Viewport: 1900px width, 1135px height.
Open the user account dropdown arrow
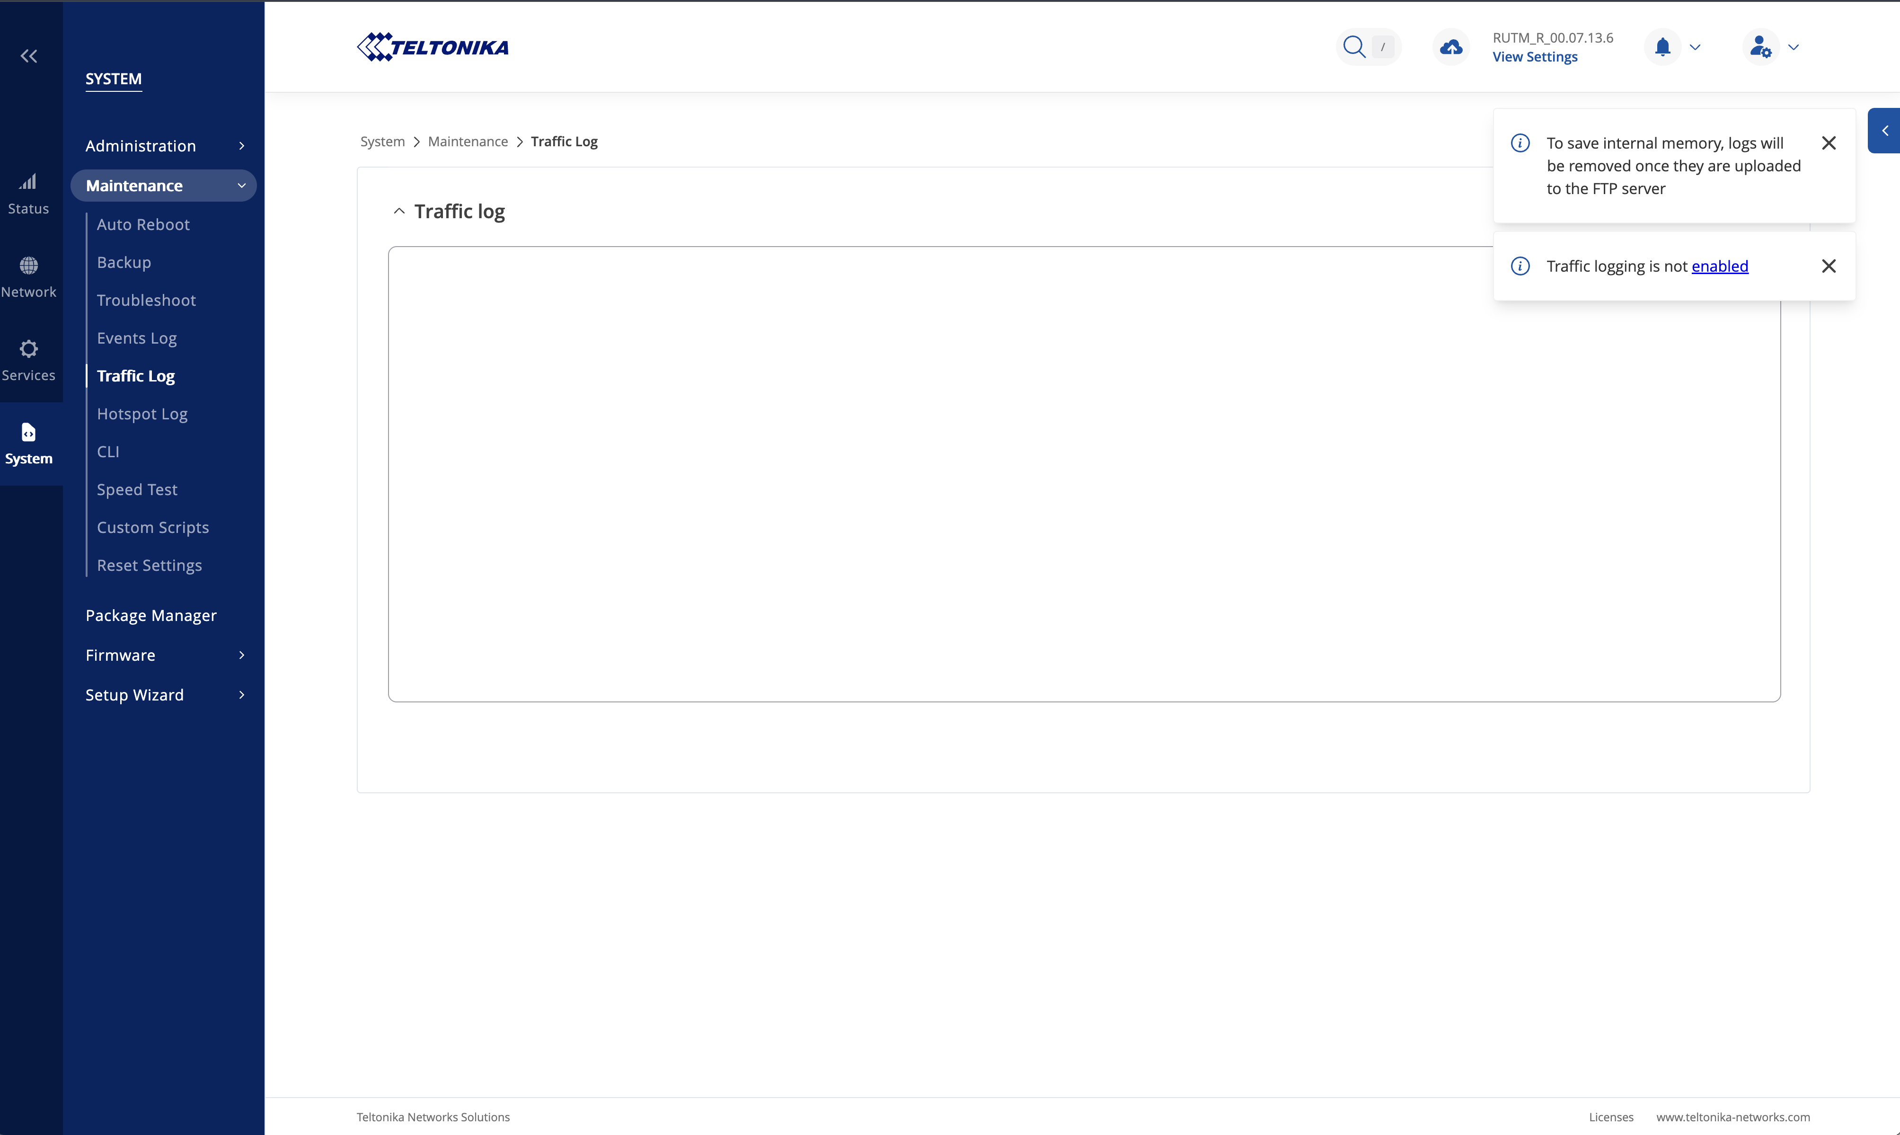tap(1793, 47)
